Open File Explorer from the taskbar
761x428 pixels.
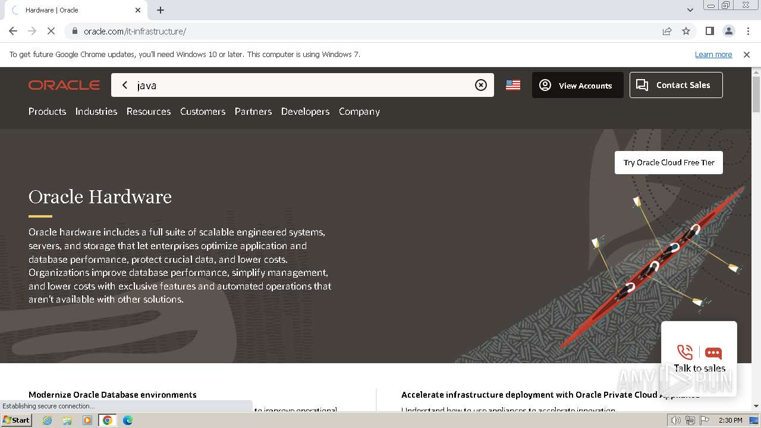67,420
